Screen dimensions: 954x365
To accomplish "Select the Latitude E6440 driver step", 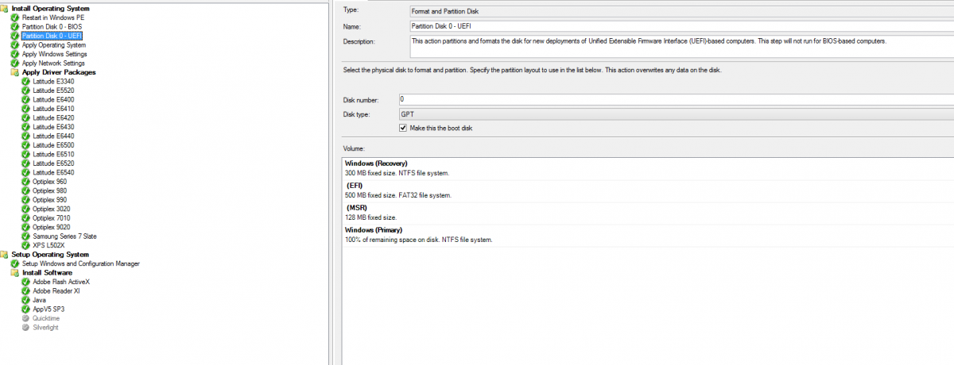I will point(53,136).
